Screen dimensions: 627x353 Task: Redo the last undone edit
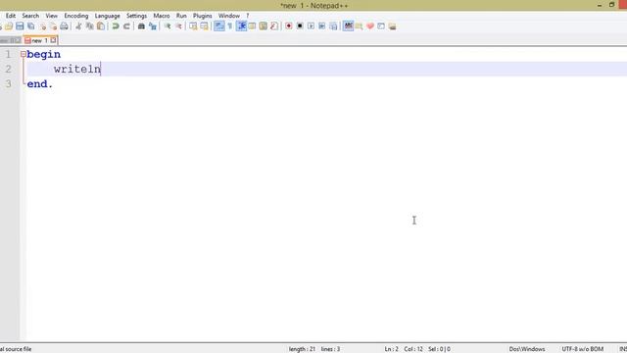coord(126,26)
